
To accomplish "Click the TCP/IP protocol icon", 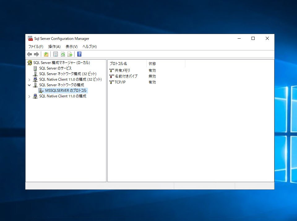I will coord(112,82).
